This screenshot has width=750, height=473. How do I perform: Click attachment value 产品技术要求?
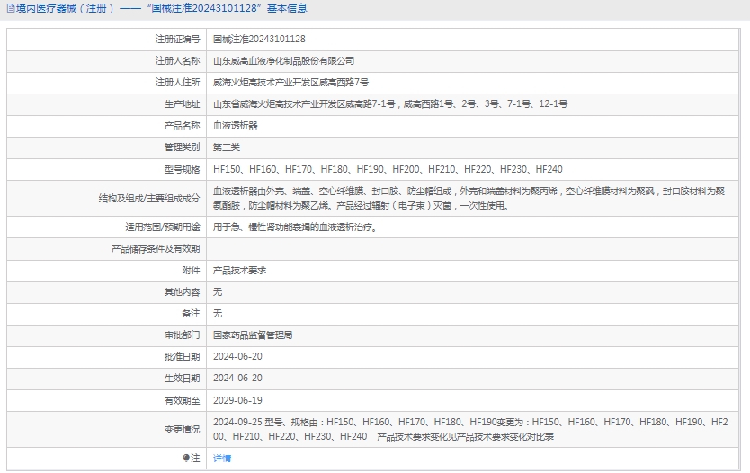click(x=239, y=271)
